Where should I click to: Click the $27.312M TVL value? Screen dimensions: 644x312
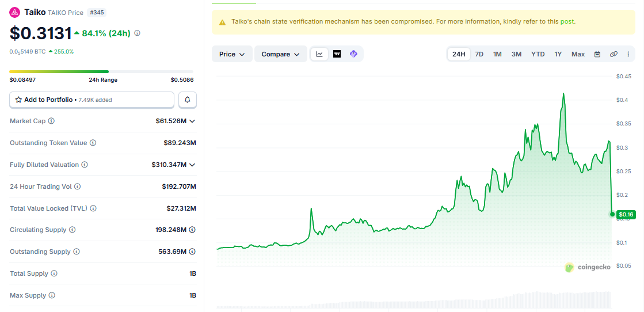pos(181,208)
